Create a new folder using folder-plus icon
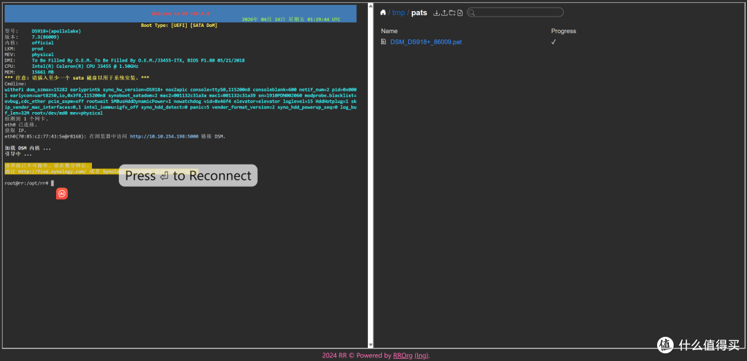747x361 pixels. [452, 13]
